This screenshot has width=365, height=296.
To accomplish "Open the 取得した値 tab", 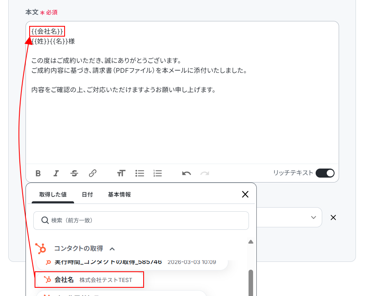I will click(53, 194).
